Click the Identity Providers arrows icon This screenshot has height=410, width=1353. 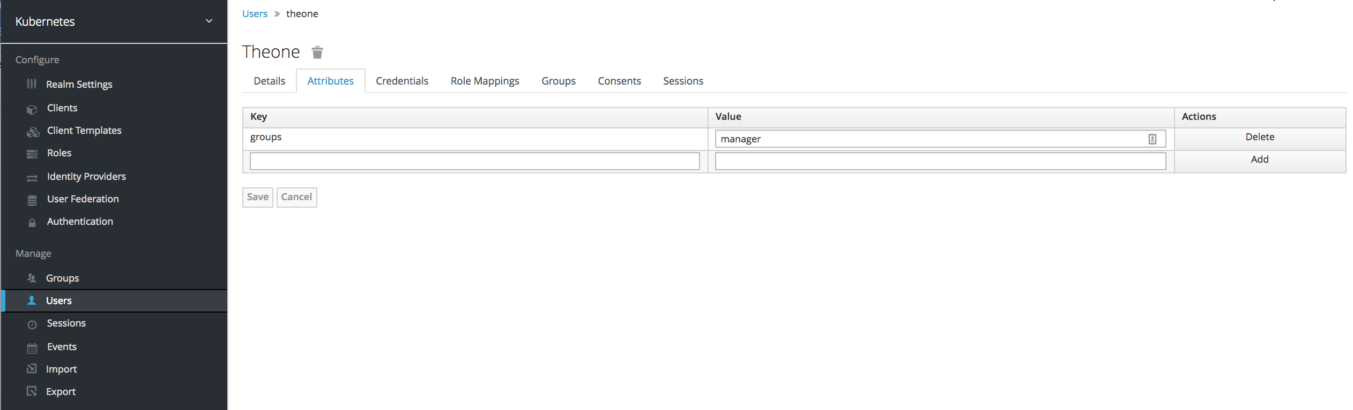pyautogui.click(x=32, y=178)
